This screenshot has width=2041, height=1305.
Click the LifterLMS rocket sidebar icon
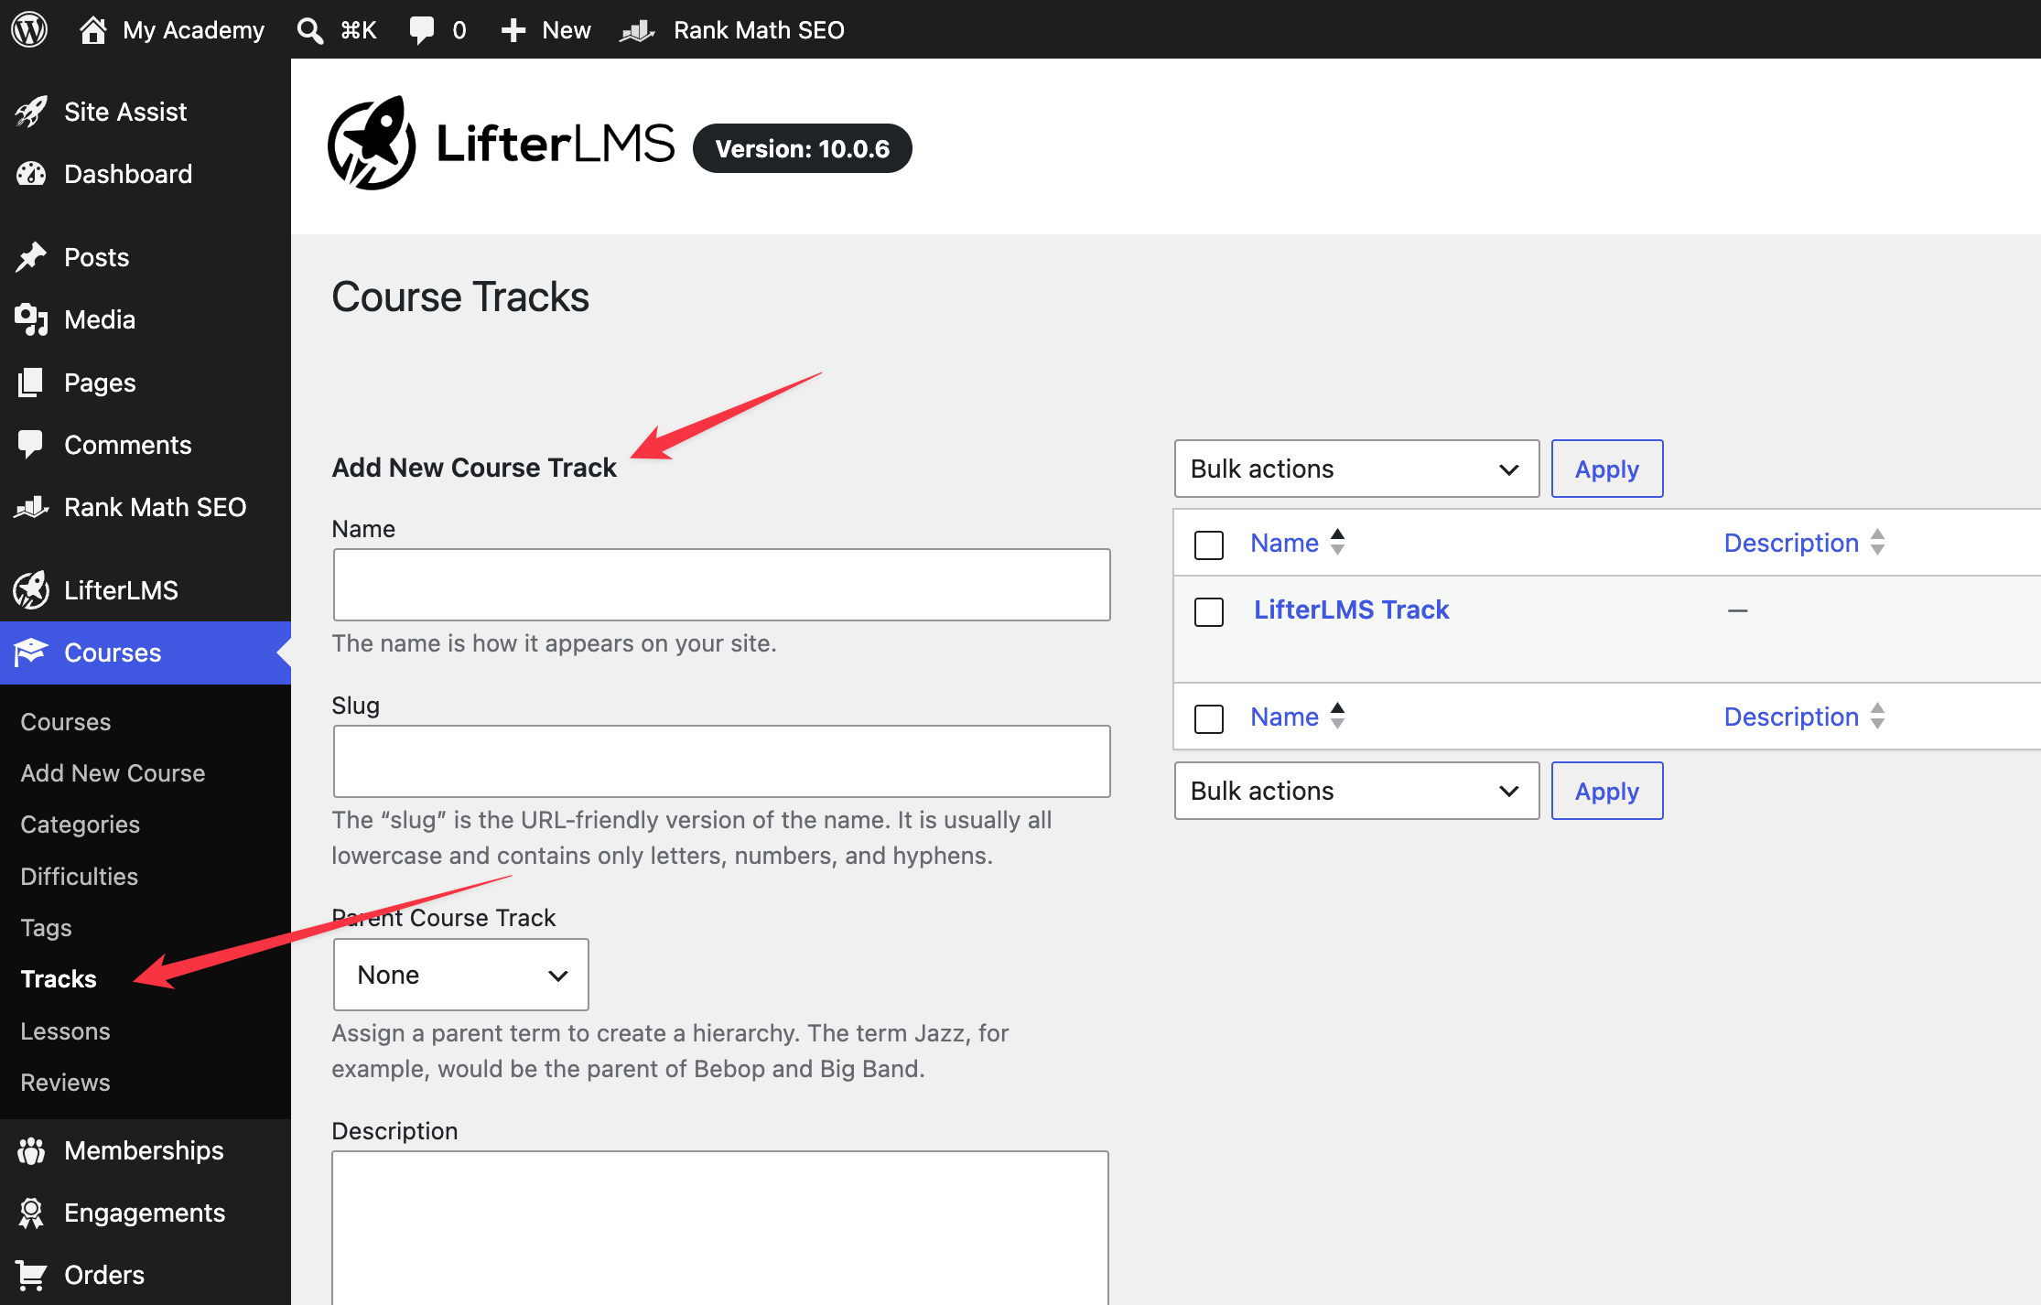point(31,590)
